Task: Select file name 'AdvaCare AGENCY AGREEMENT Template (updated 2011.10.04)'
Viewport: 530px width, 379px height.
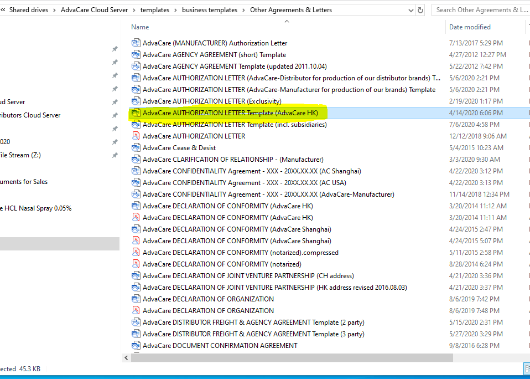Action: click(x=235, y=66)
